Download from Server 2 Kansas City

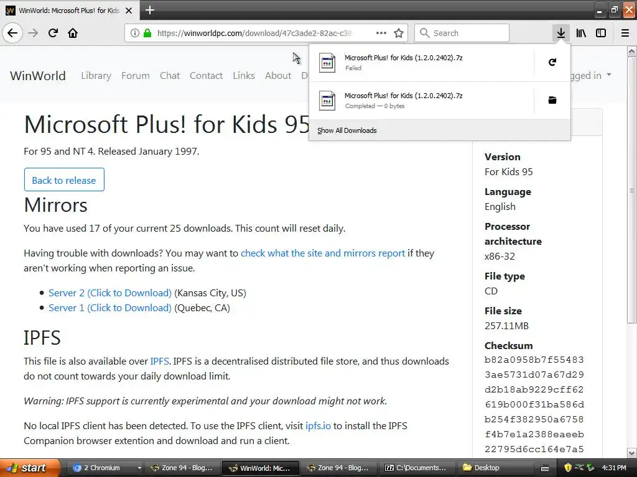tap(110, 293)
